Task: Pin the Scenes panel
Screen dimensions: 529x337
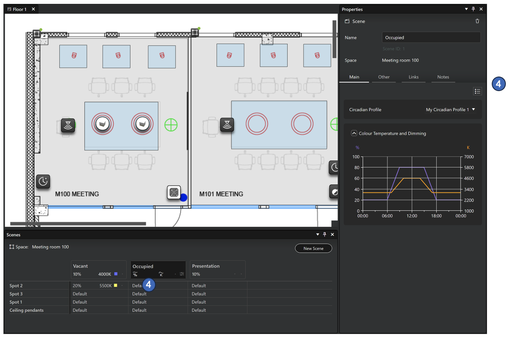Action: tap(325, 235)
